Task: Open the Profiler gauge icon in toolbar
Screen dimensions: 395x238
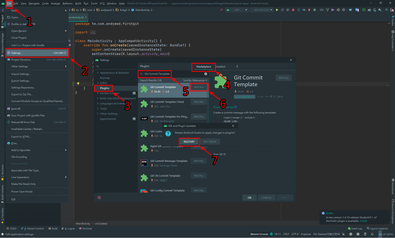Action: (304, 10)
